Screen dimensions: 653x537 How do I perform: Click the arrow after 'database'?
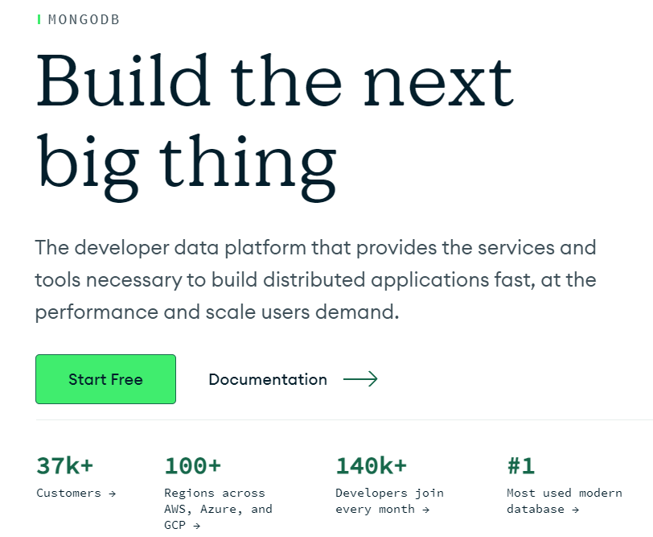tap(575, 510)
